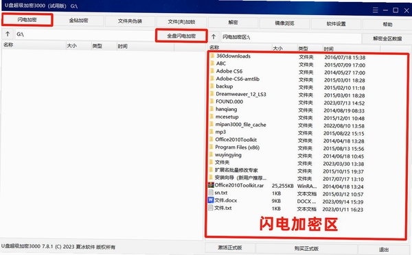Click the date 2016/07/18 15:38
Screen dimensions: 412x255
tap(345, 58)
